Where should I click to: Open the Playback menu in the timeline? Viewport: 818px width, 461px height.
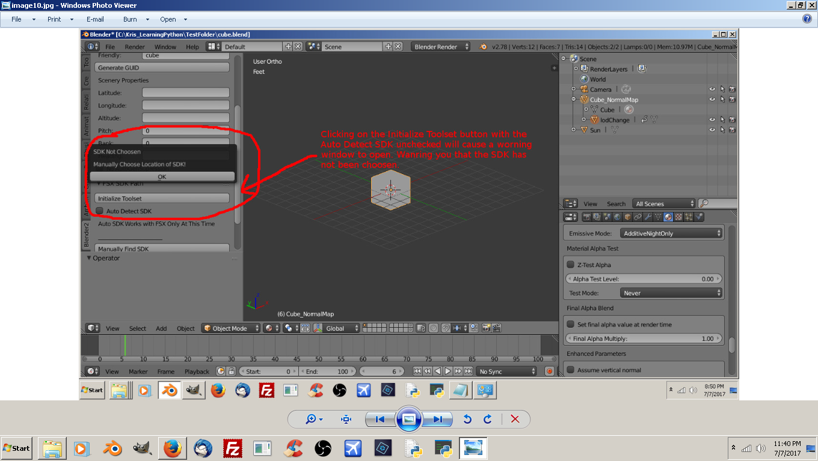197,372
